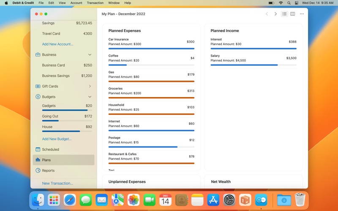Select the Internet planned expense
This screenshot has height=211, width=338.
(151, 125)
